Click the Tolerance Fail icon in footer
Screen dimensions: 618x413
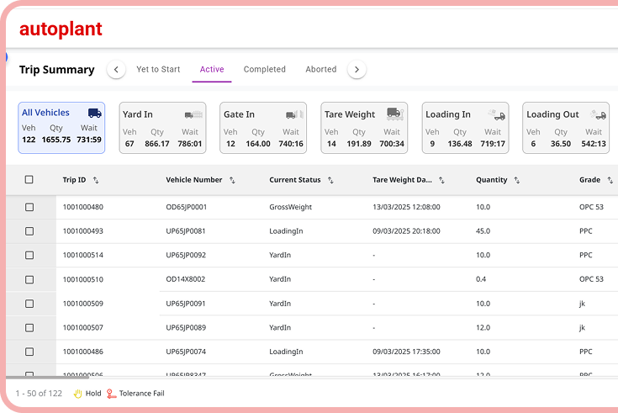(x=112, y=393)
